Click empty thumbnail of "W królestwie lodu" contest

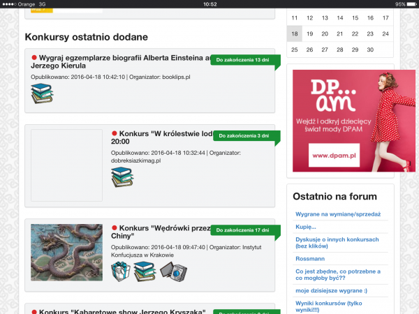coord(66,165)
